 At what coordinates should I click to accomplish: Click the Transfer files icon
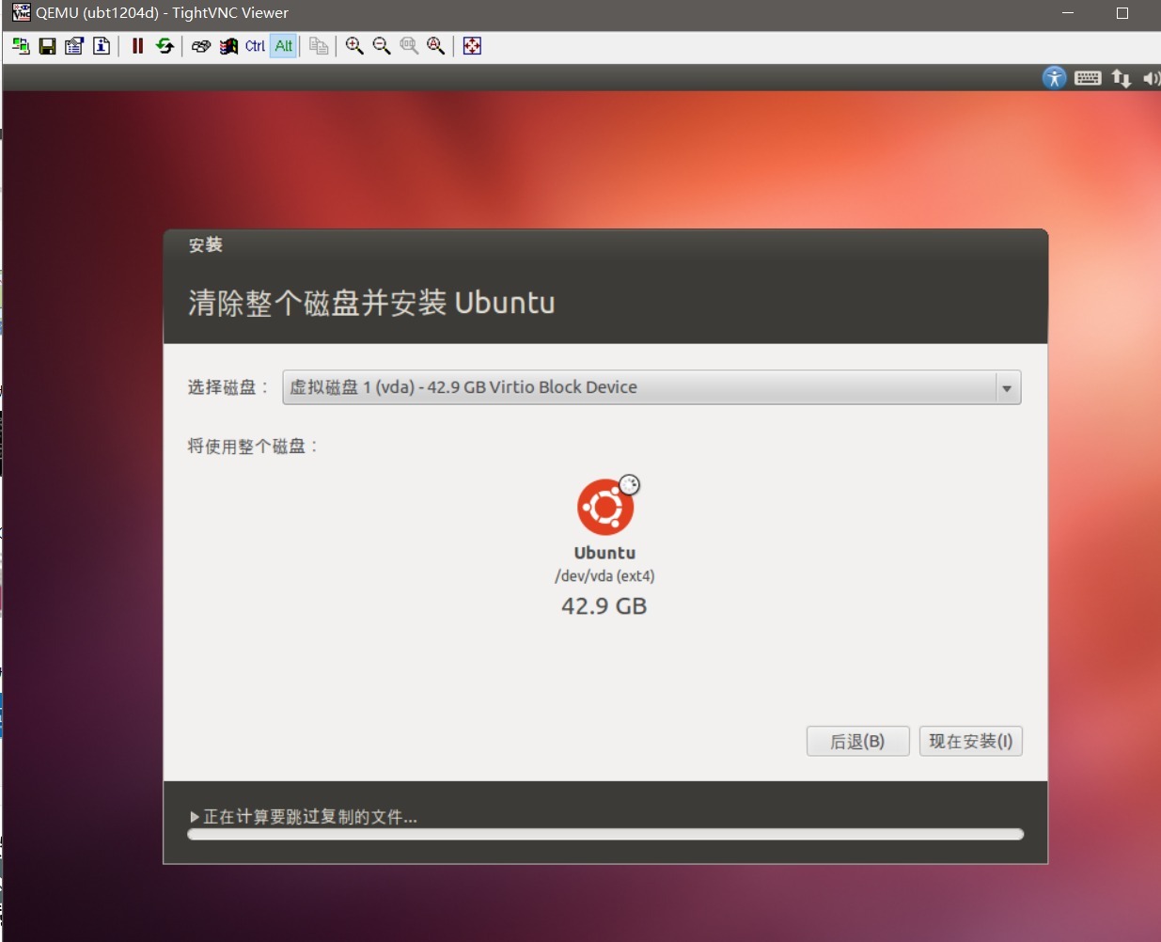[319, 46]
